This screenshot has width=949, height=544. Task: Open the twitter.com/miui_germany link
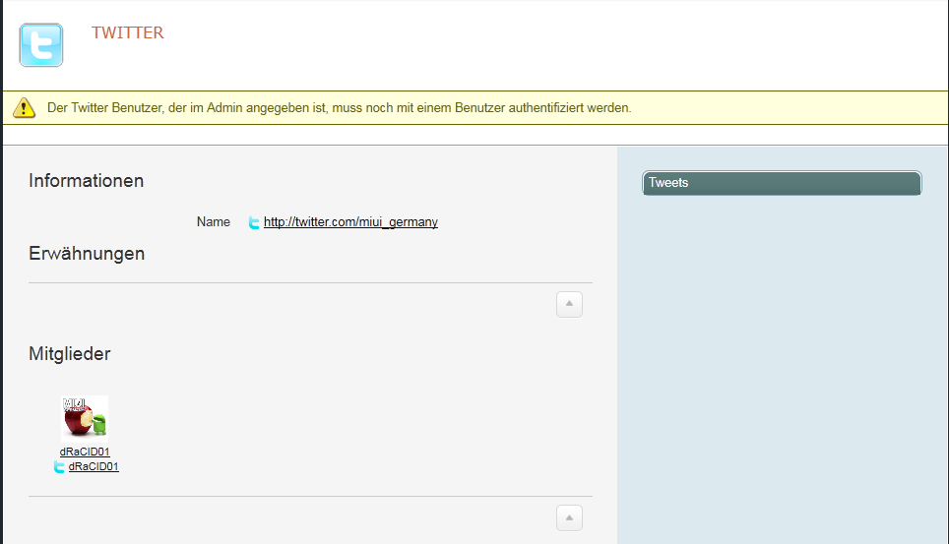coord(350,222)
